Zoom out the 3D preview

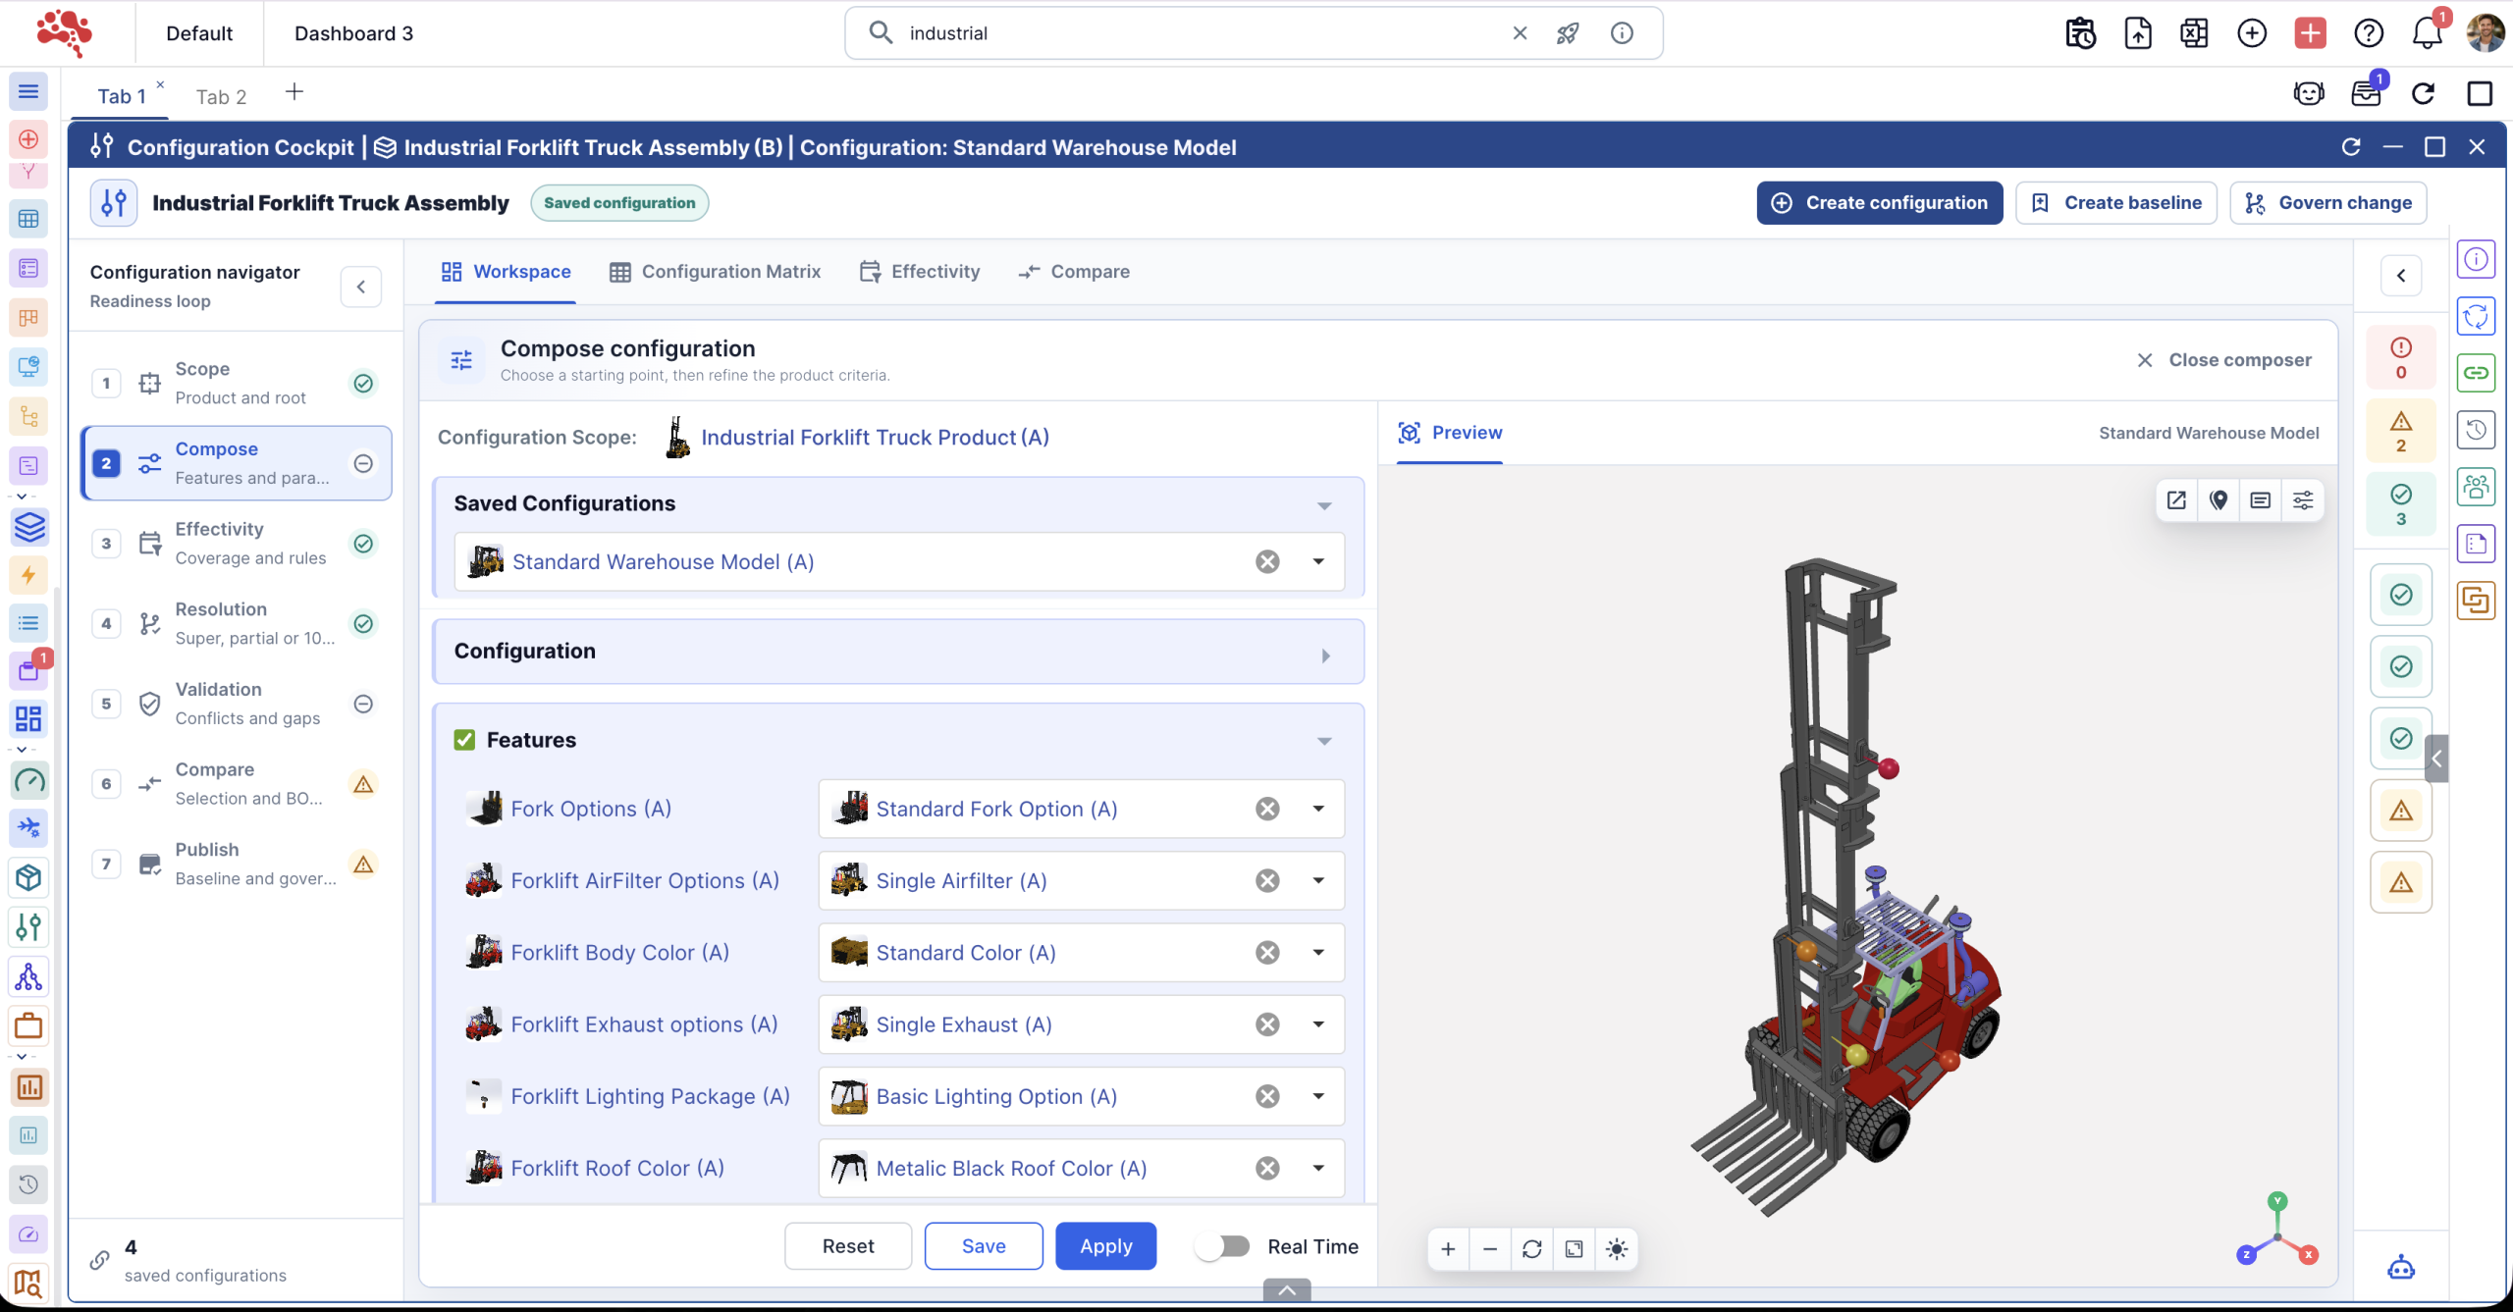point(1490,1249)
